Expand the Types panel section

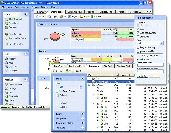pyautogui.click(x=83, y=114)
